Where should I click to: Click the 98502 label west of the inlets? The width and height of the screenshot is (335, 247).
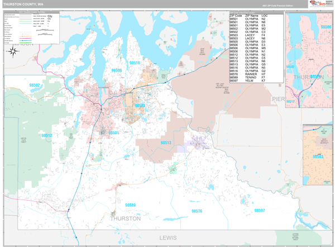tap(35, 85)
